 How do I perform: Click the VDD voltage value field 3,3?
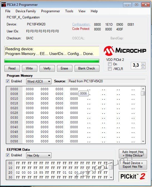(x=136, y=65)
